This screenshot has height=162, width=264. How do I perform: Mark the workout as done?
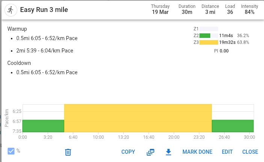[x=197, y=152]
